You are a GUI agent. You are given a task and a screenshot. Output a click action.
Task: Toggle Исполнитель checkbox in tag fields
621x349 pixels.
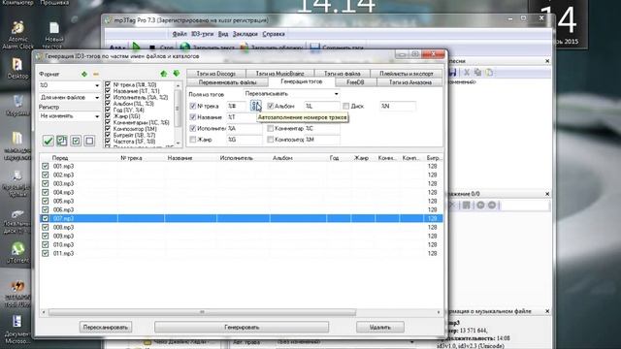[x=193, y=128]
